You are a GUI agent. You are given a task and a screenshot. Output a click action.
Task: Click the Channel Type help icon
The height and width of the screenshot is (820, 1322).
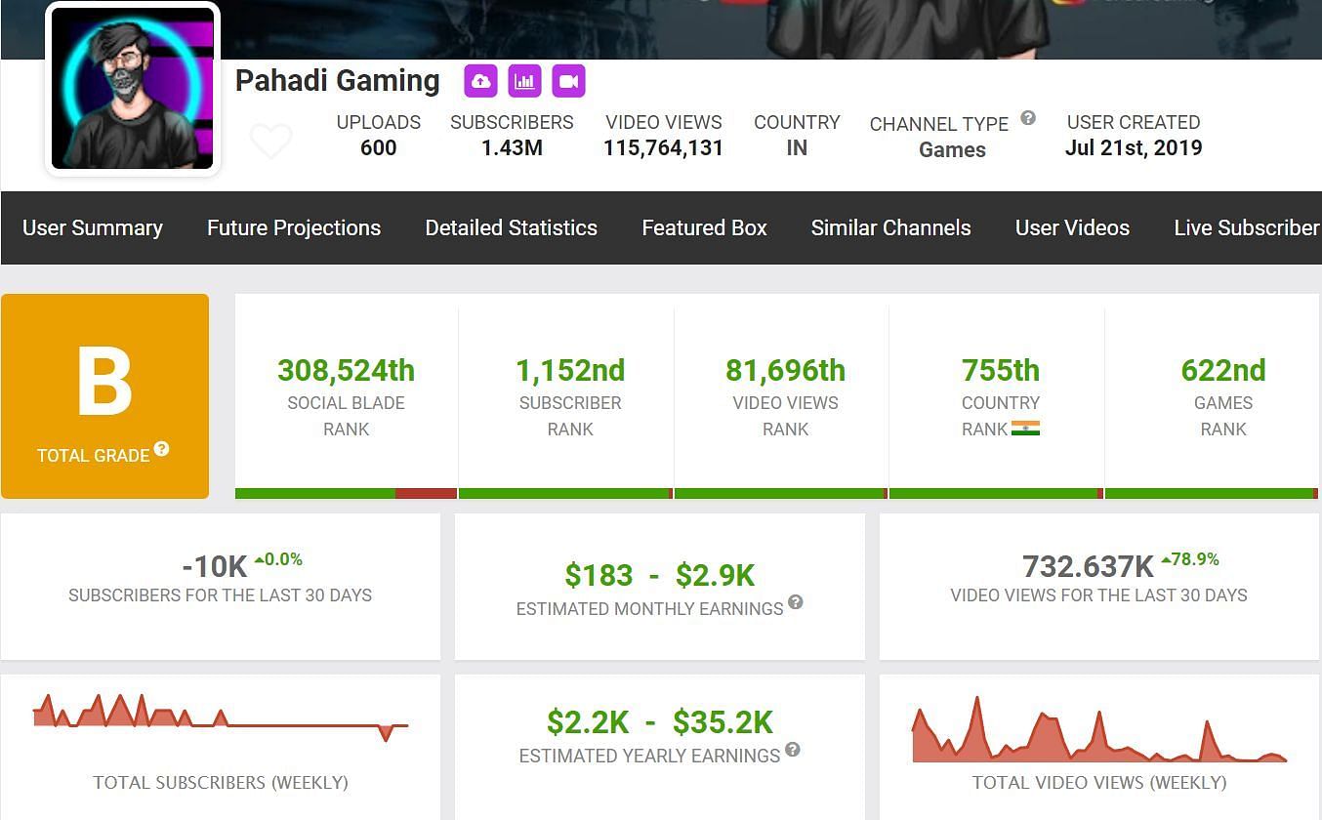coord(1028,118)
